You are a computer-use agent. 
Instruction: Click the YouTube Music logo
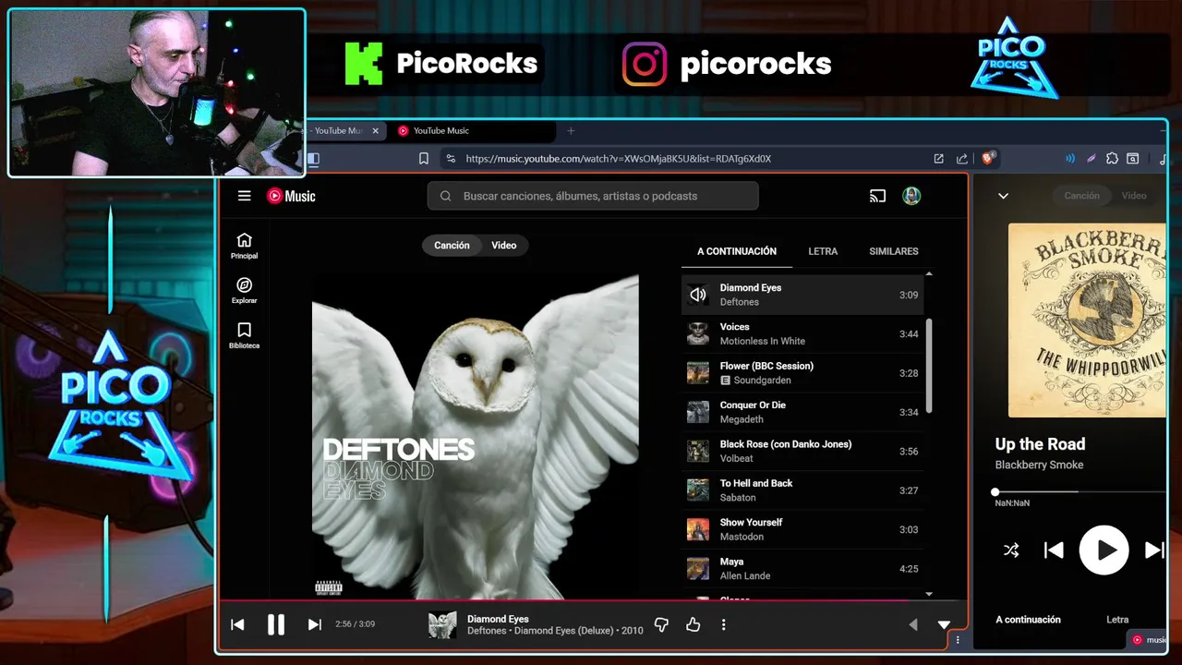tap(291, 196)
